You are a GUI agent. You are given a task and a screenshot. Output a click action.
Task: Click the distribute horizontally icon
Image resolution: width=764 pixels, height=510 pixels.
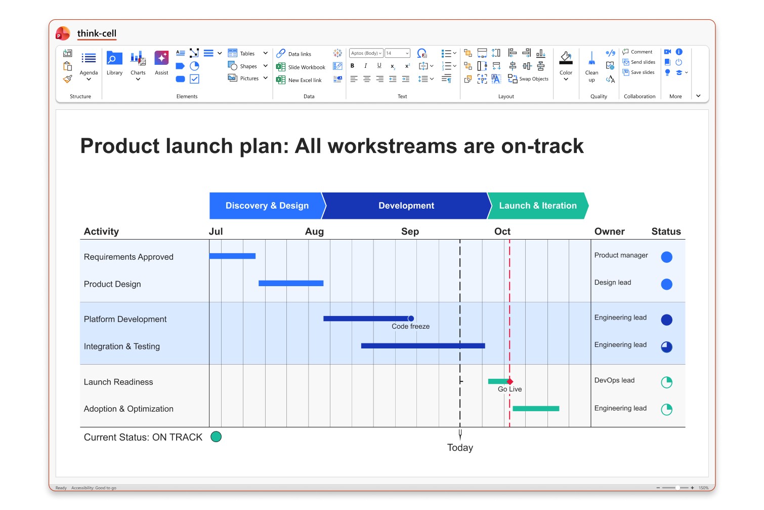click(x=527, y=66)
